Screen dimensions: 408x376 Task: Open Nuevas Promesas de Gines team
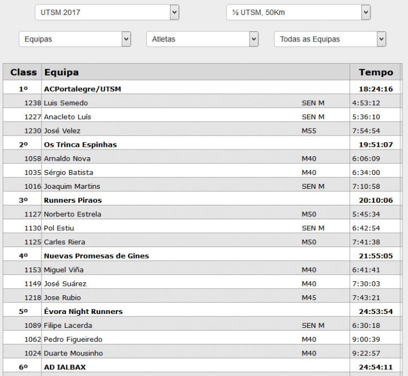(96, 256)
